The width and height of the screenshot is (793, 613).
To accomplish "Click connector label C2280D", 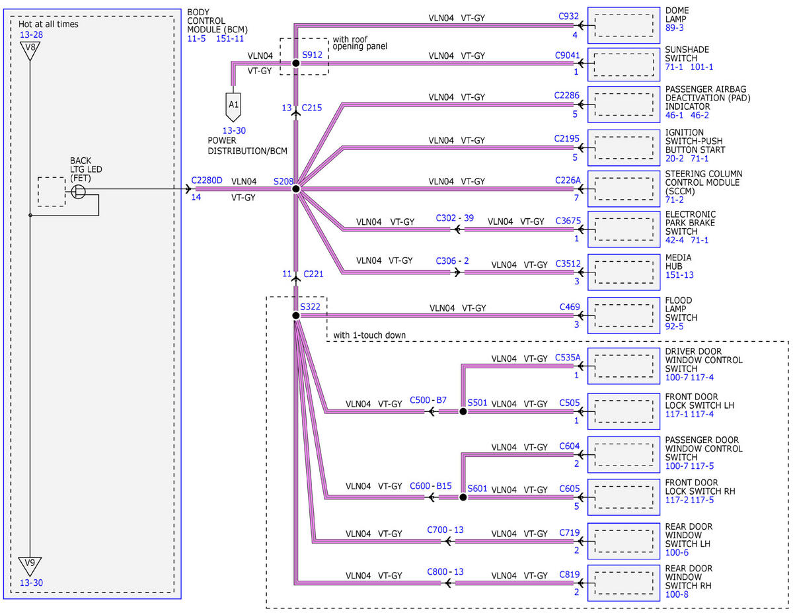I will (207, 181).
